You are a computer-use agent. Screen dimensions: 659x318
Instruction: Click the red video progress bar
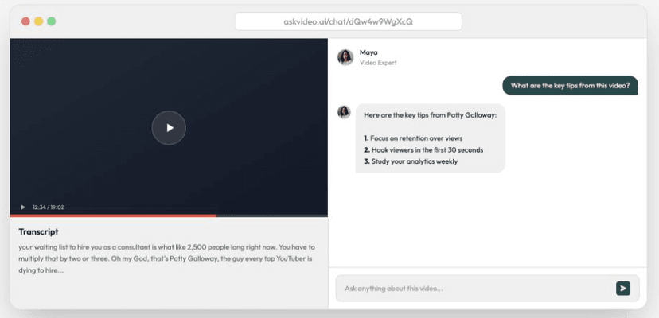point(113,215)
